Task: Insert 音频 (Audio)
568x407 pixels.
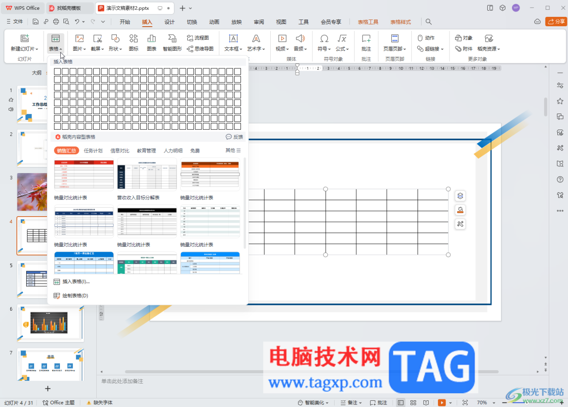Action: (300, 43)
